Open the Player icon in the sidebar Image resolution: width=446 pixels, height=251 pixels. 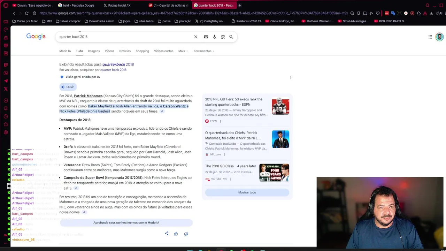pyautogui.click(x=6, y=101)
